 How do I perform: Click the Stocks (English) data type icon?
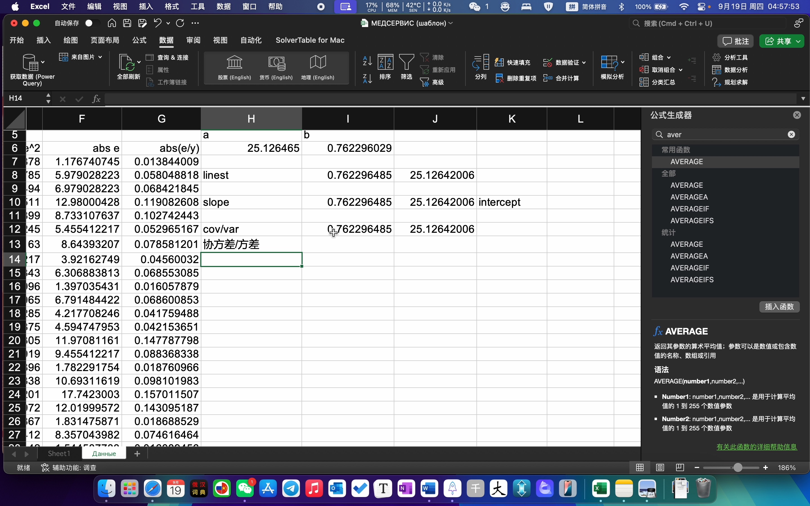pyautogui.click(x=234, y=63)
